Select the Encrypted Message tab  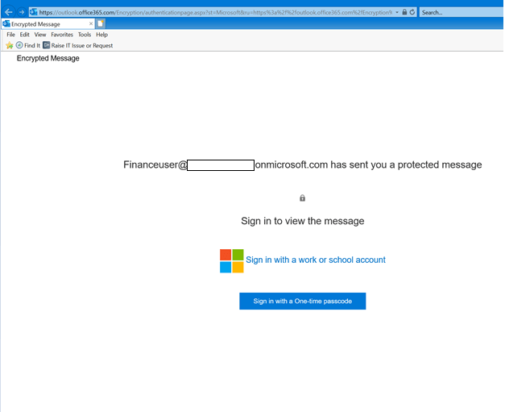pos(48,24)
